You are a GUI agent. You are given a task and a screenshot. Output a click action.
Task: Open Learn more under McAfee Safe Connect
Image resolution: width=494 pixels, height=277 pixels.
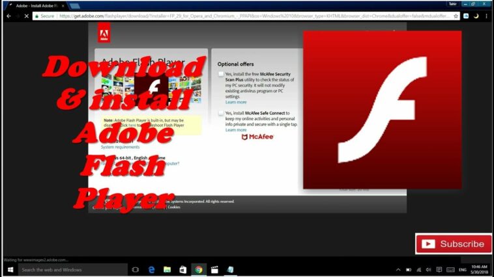click(236, 130)
